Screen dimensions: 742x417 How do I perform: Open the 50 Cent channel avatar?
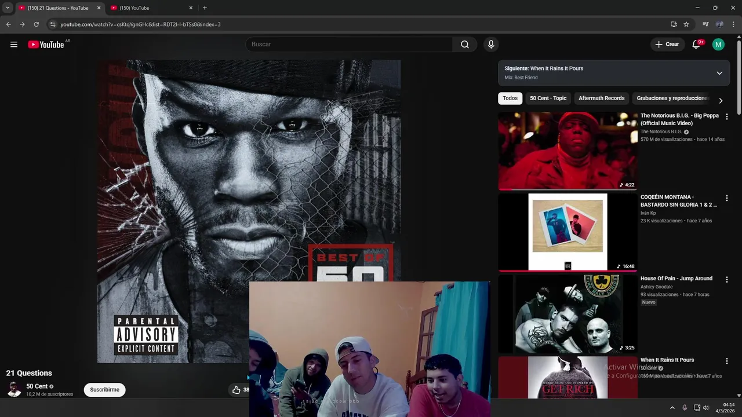point(14,390)
